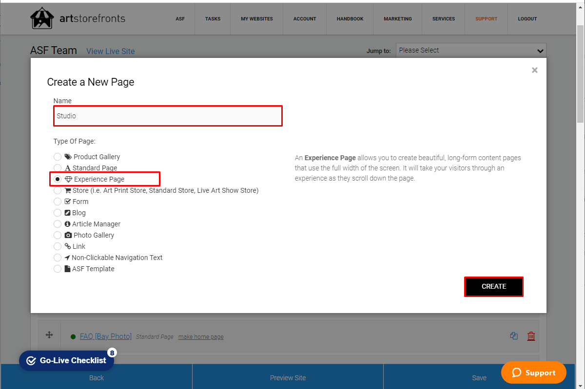
Task: Pick the Blog radio button
Action: click(58, 213)
